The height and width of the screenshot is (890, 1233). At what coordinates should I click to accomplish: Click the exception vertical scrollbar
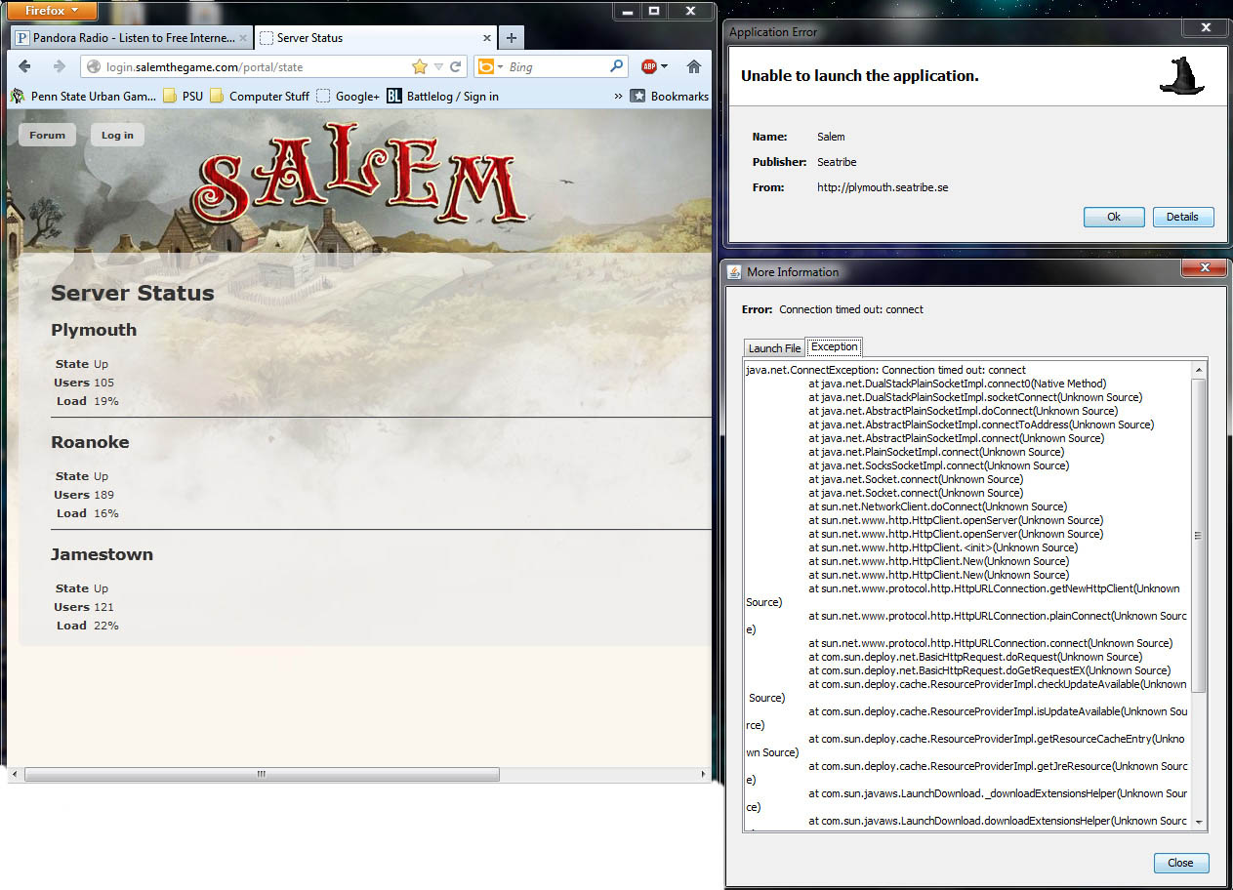[1199, 536]
